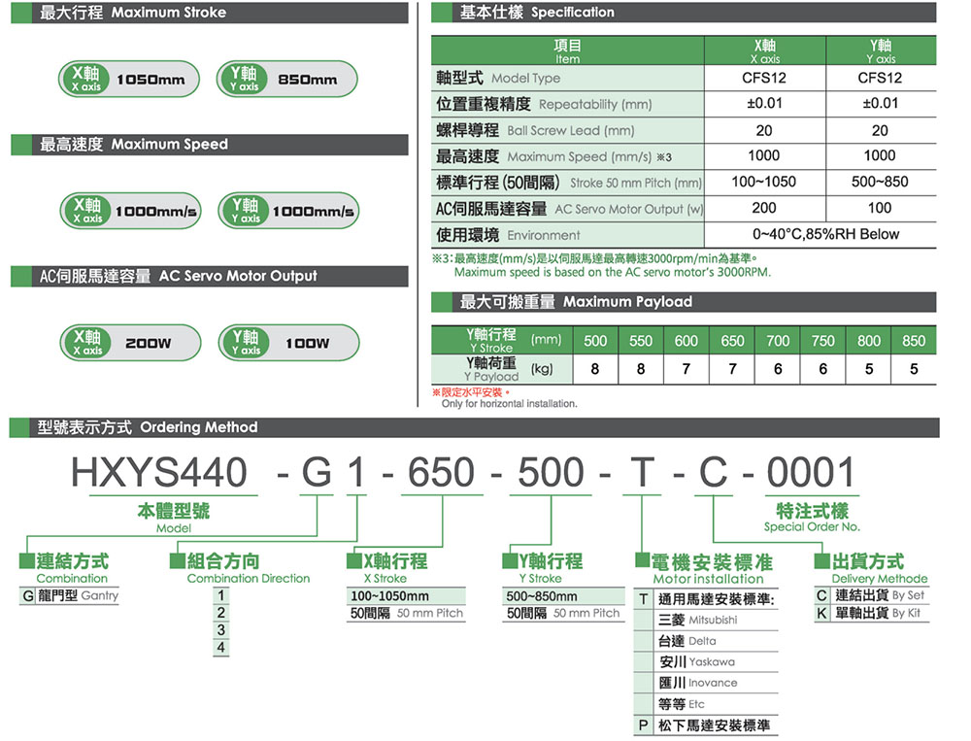Click the G Gantry combination option
971x741 pixels.
69,596
